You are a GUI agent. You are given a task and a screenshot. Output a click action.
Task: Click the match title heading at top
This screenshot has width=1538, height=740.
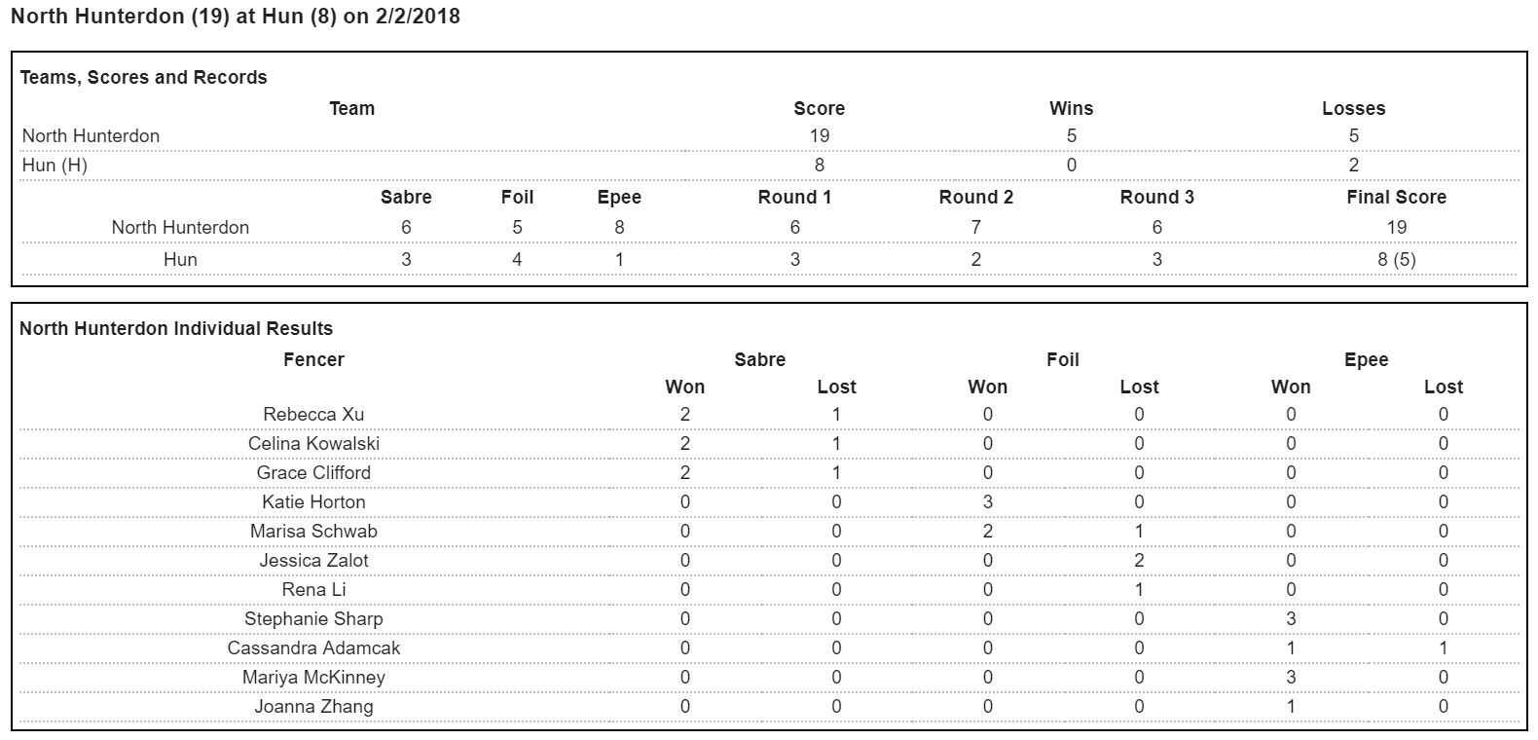point(236,17)
